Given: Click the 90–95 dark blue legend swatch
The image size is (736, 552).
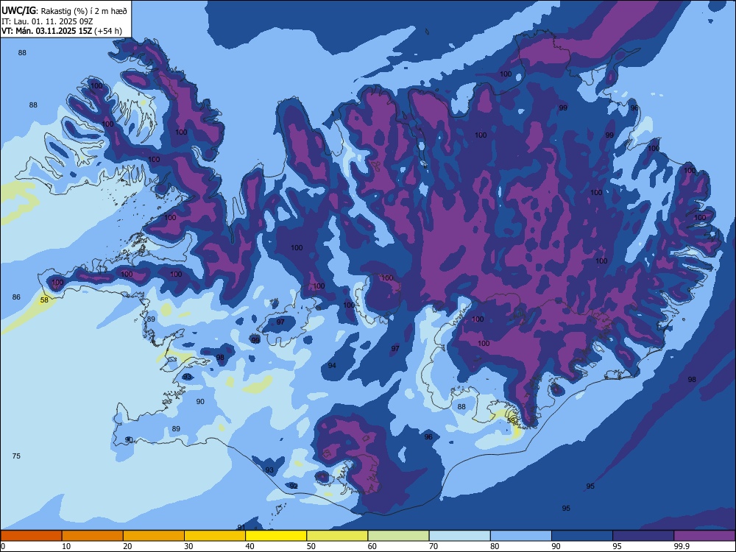Looking at the screenshot, I should click(x=582, y=536).
